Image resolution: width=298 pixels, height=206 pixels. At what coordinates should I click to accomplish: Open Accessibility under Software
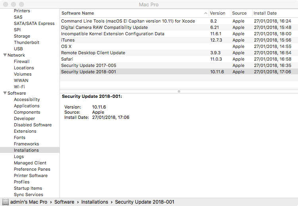tap(27, 99)
